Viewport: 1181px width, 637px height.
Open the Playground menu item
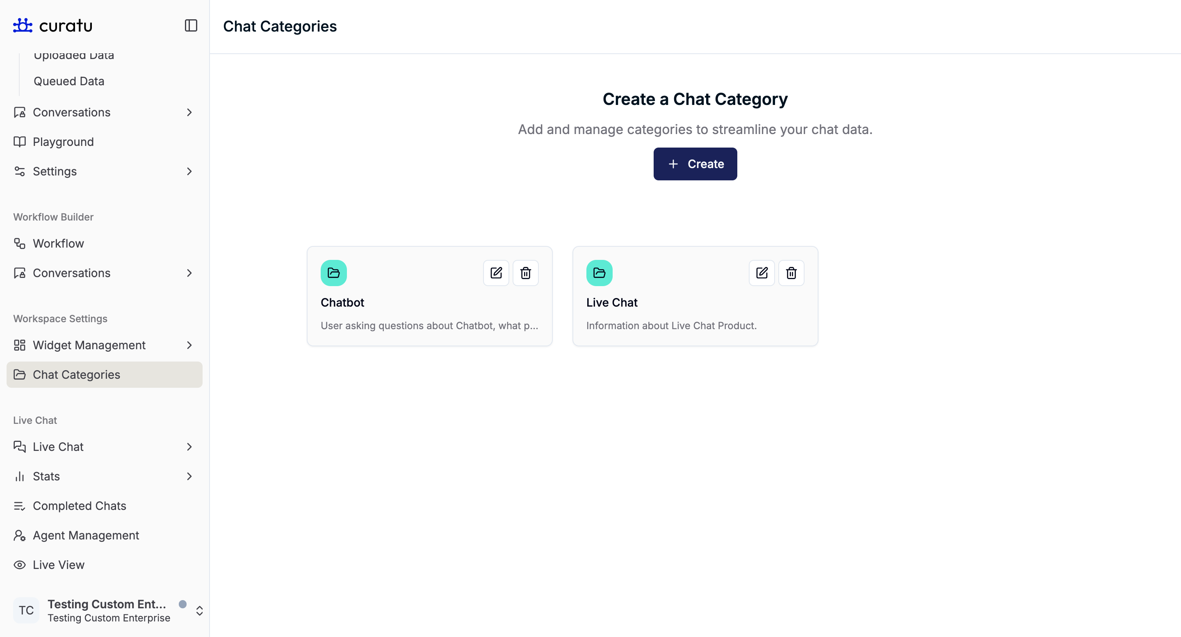pos(63,142)
